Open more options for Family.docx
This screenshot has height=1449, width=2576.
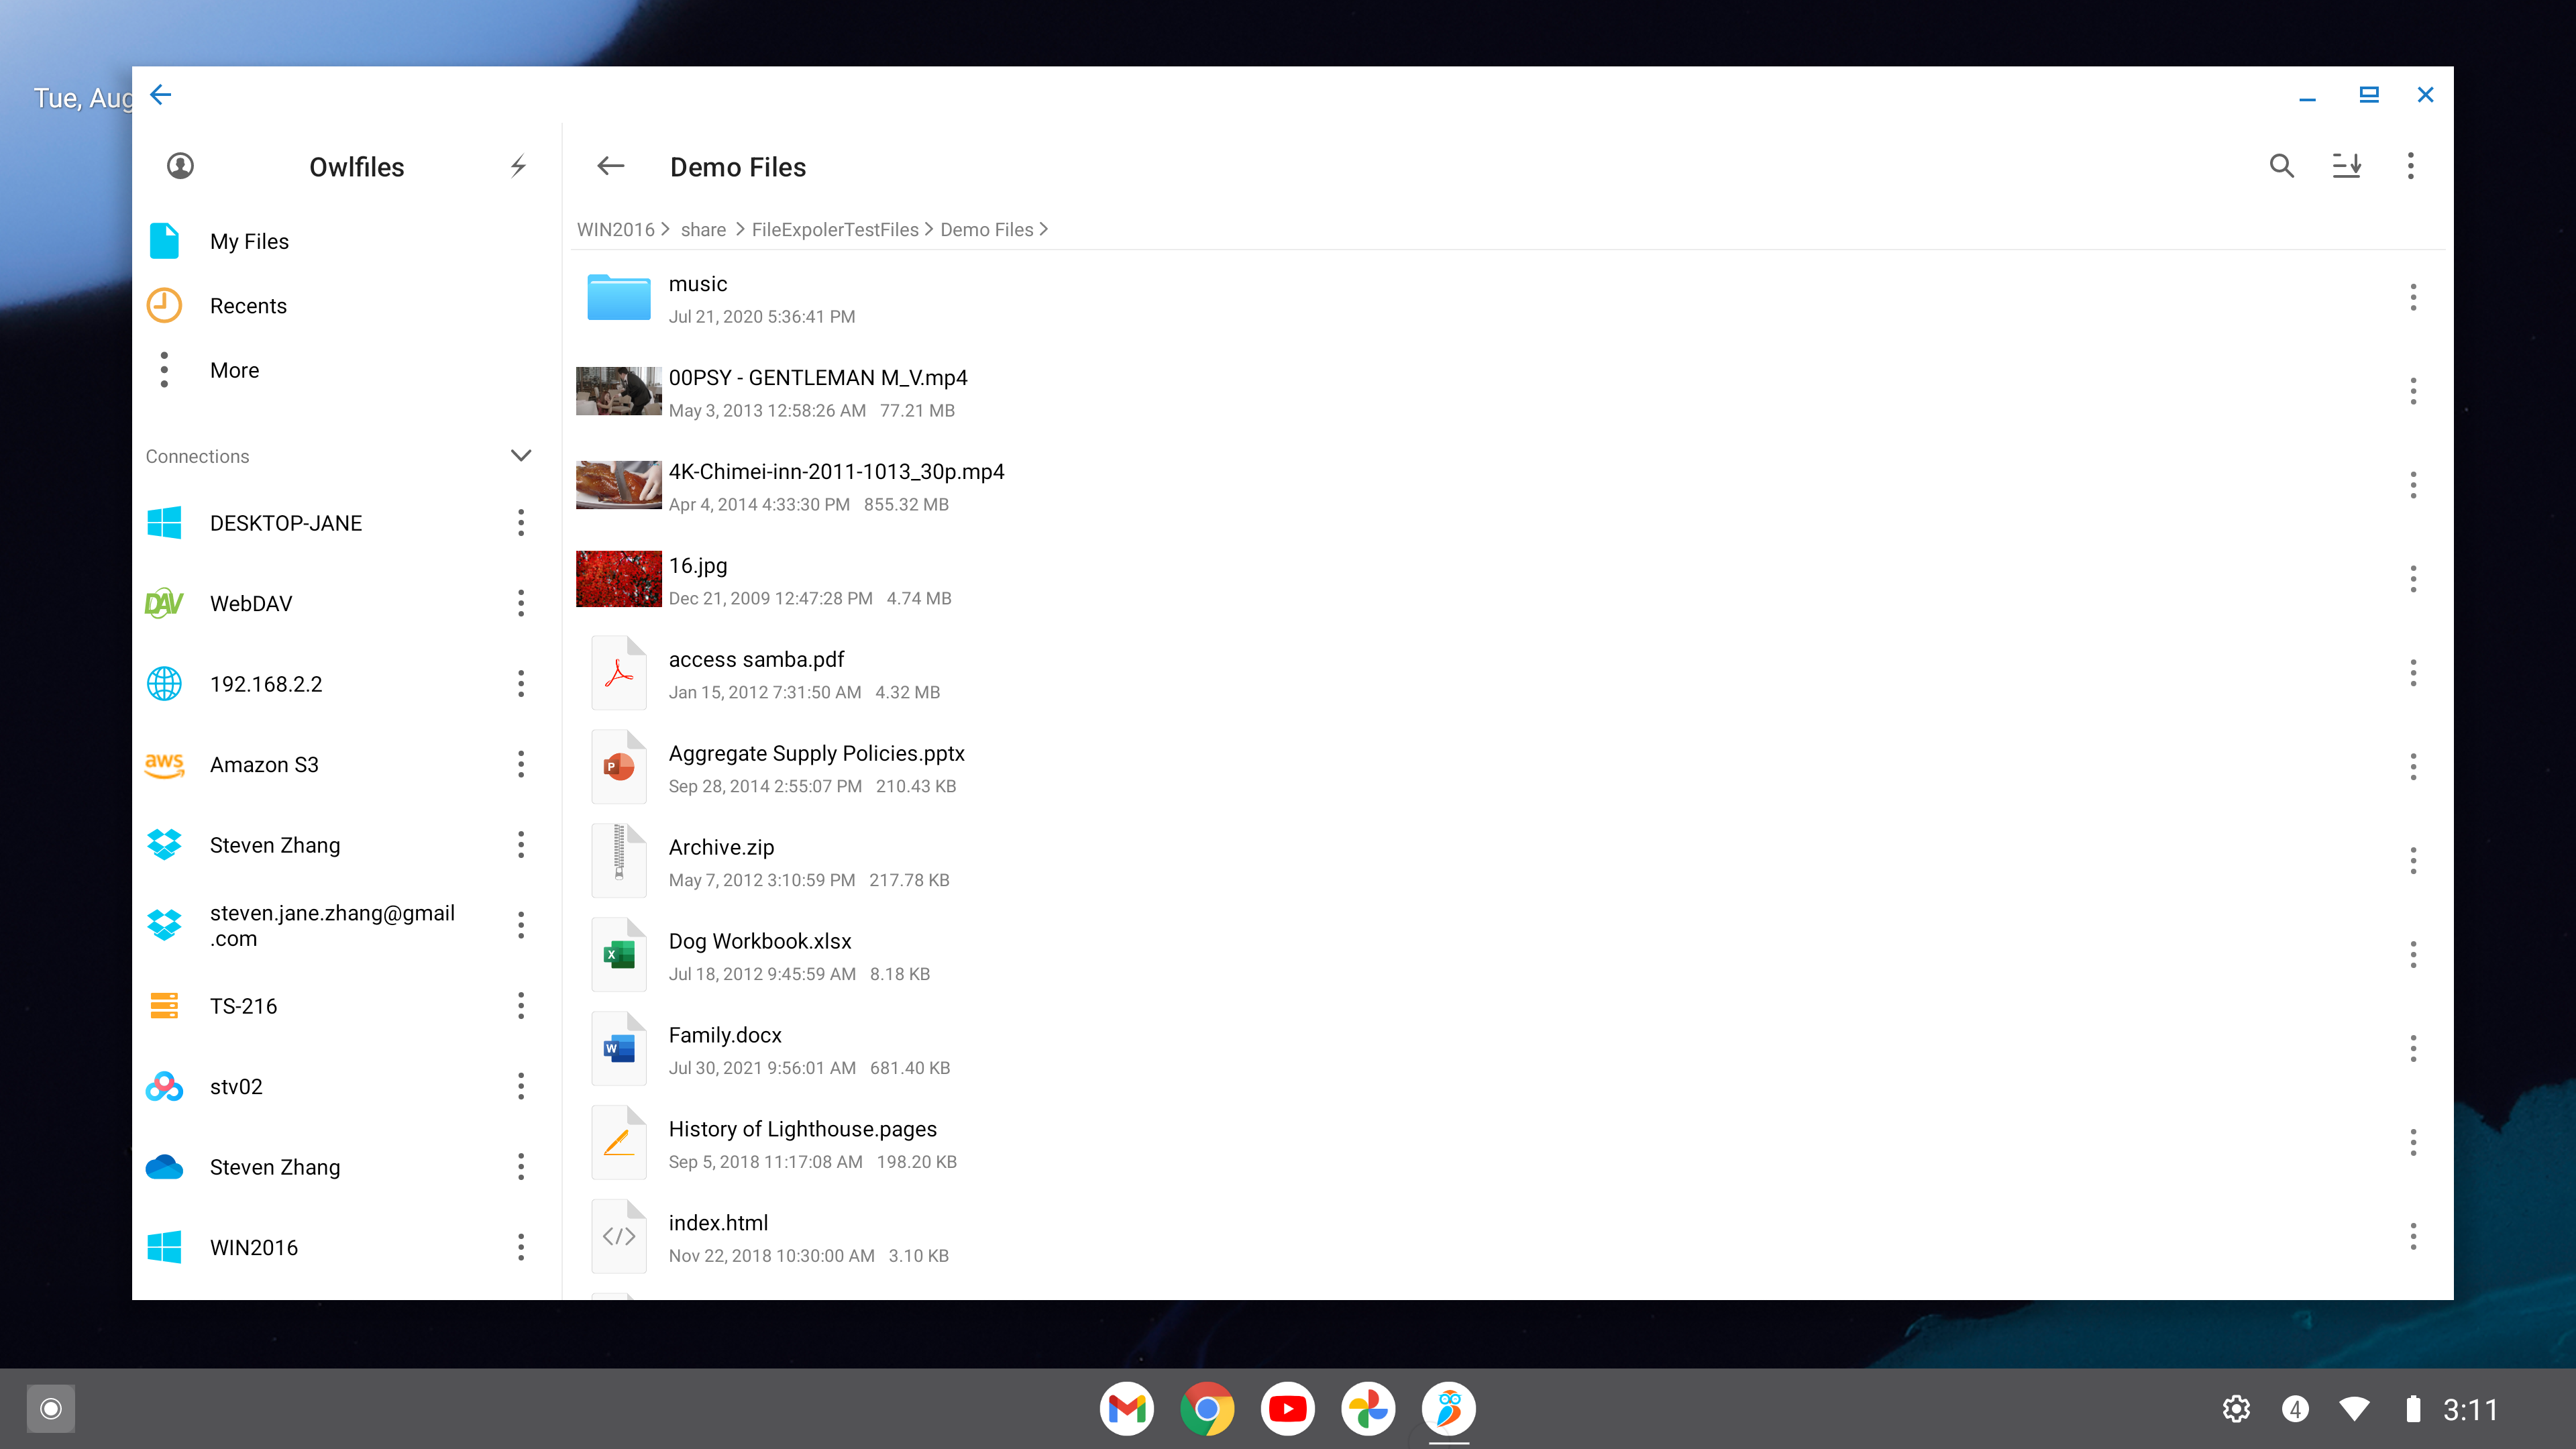[x=2412, y=1049]
